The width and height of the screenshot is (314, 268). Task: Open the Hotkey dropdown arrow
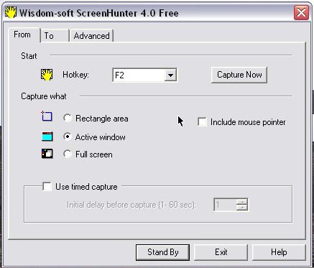click(x=170, y=75)
